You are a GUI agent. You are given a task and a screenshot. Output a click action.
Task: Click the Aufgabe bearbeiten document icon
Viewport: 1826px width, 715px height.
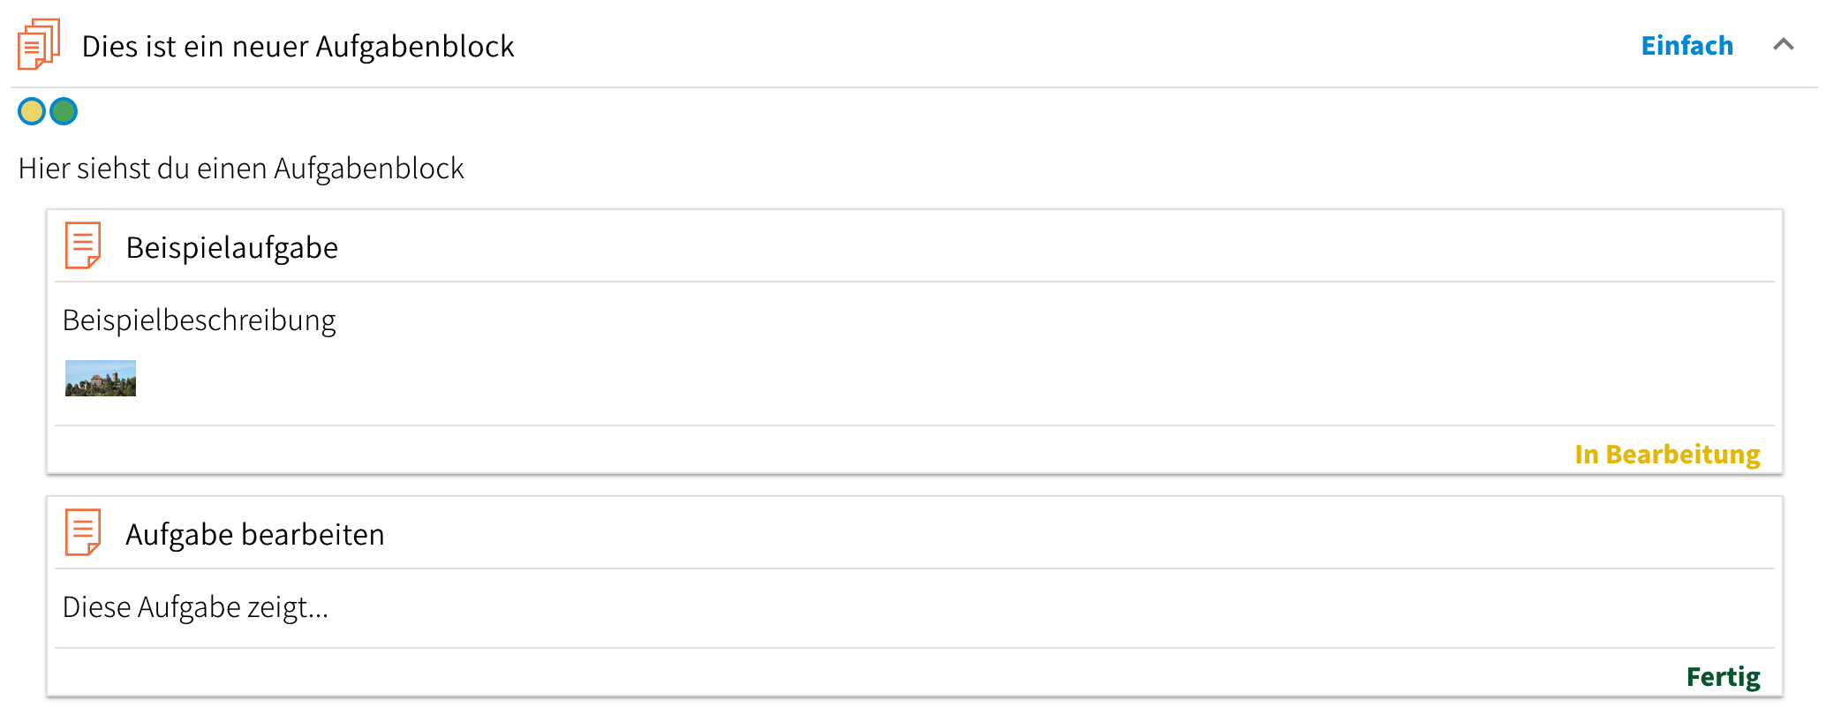pos(83,532)
